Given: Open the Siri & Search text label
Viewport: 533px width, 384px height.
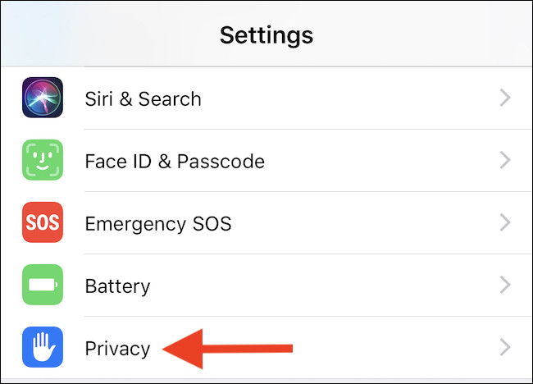Looking at the screenshot, I should [143, 98].
